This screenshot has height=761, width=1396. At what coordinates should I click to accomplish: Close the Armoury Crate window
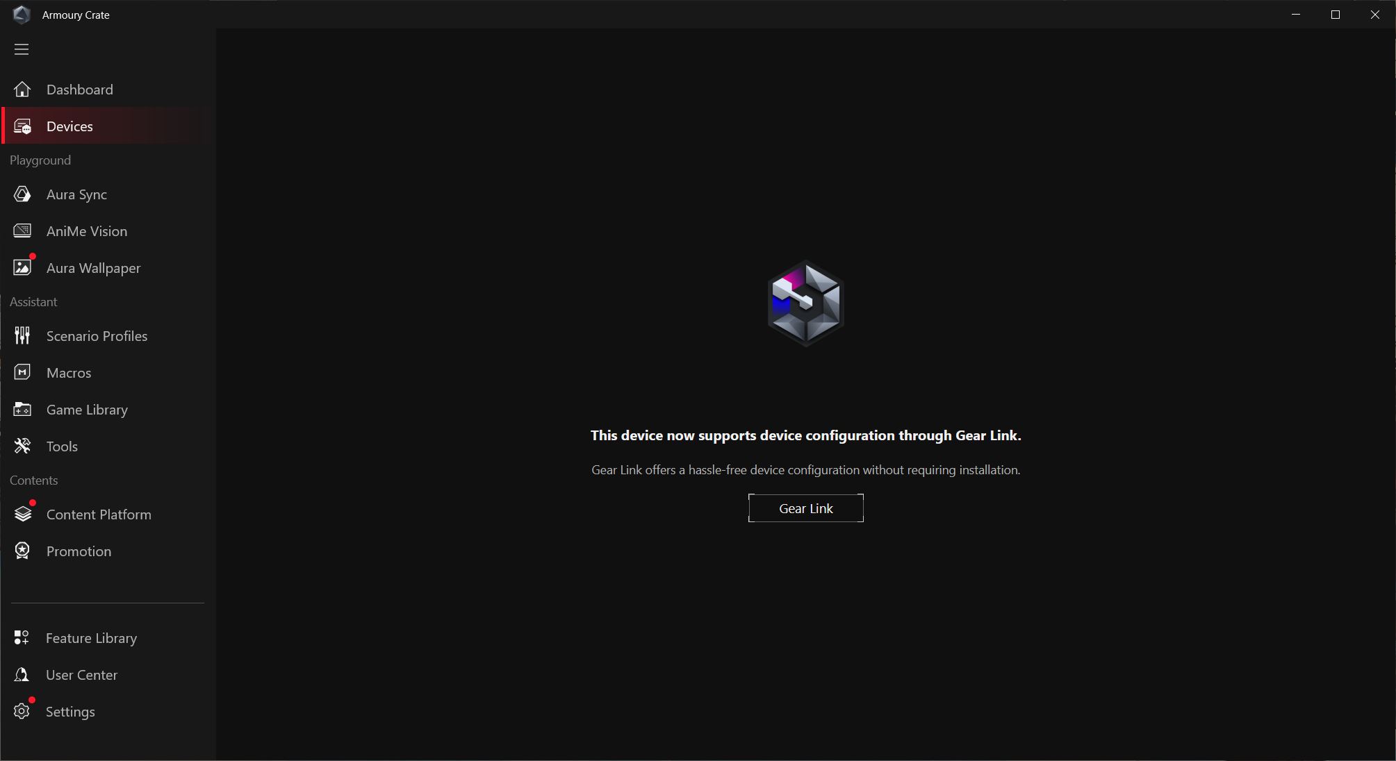pos(1374,15)
